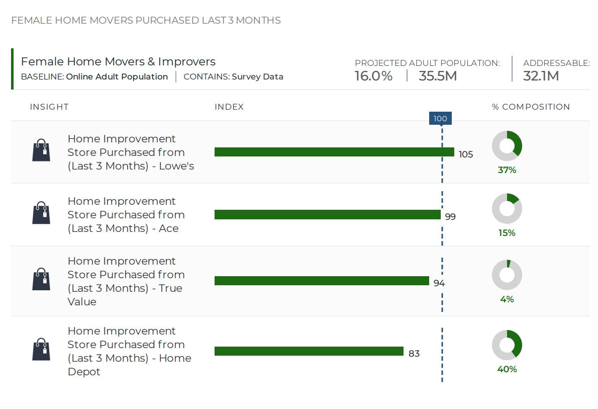Click the Home Depot index bar
Image resolution: width=598 pixels, height=409 pixels.
click(x=309, y=351)
